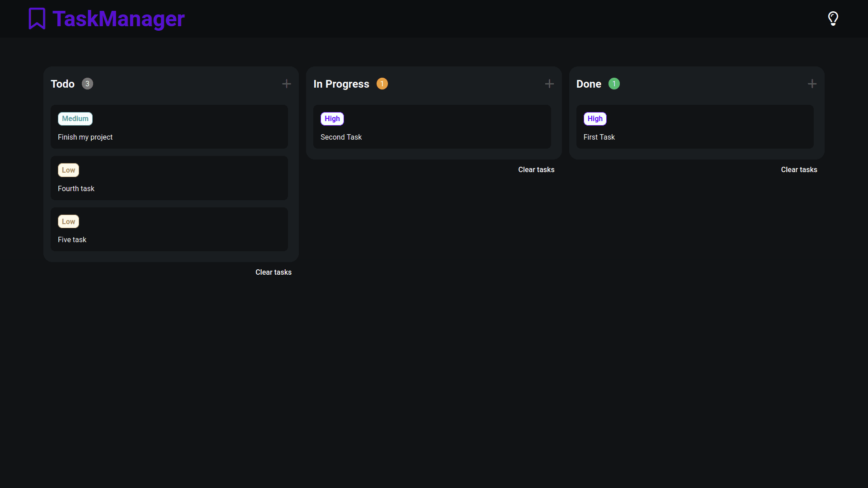This screenshot has height=488, width=868.
Task: Click the Medium priority badge on Finish my project
Action: click(75, 118)
